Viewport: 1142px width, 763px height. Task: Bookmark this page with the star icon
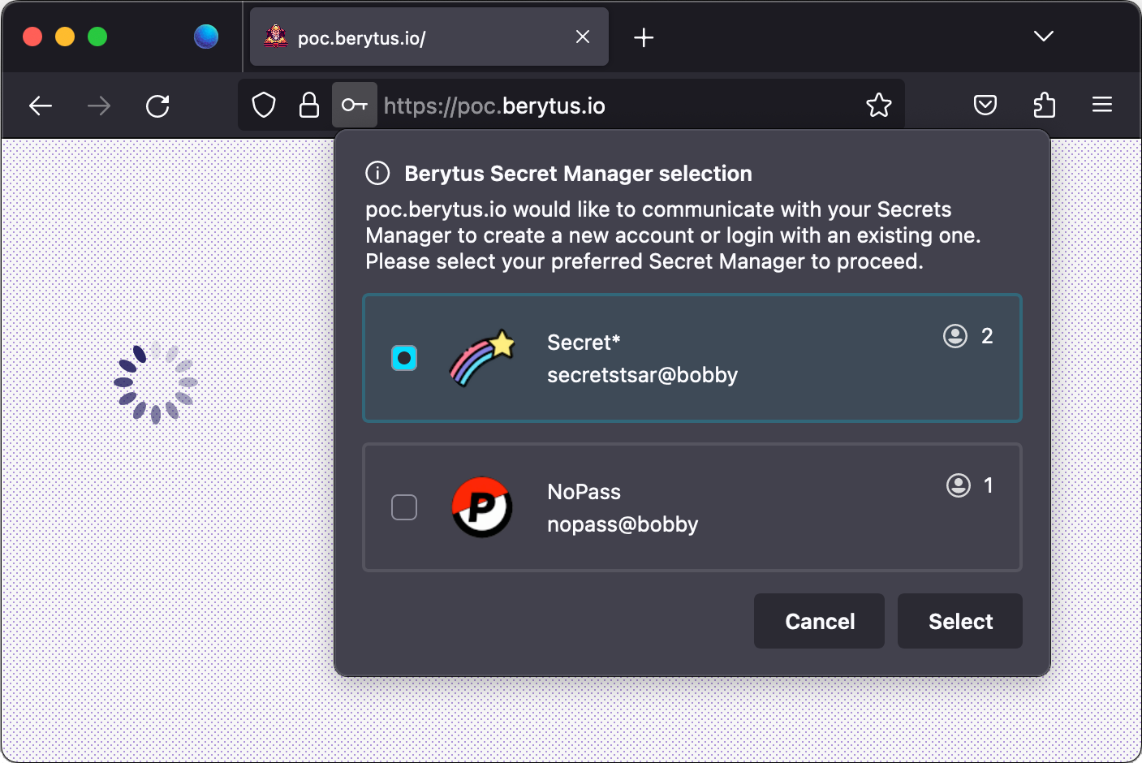coord(879,105)
